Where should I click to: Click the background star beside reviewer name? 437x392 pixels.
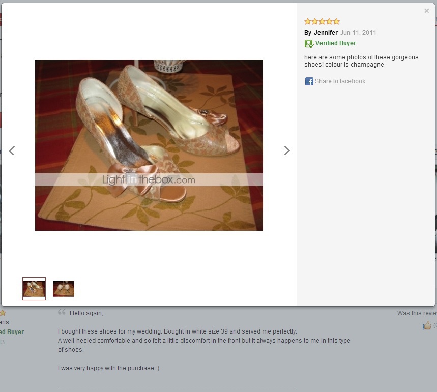coord(3,313)
